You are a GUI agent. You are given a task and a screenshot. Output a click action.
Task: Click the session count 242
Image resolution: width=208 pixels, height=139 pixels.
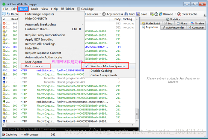click(53, 134)
